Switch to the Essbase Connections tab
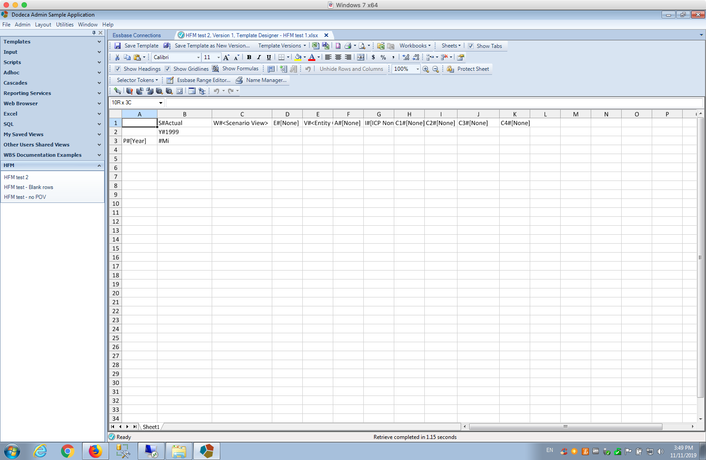706x460 pixels. [x=137, y=35]
